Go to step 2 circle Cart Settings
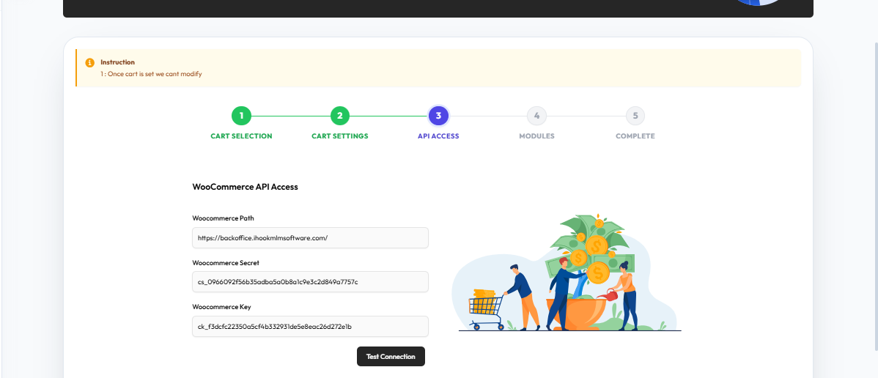 click(x=340, y=116)
